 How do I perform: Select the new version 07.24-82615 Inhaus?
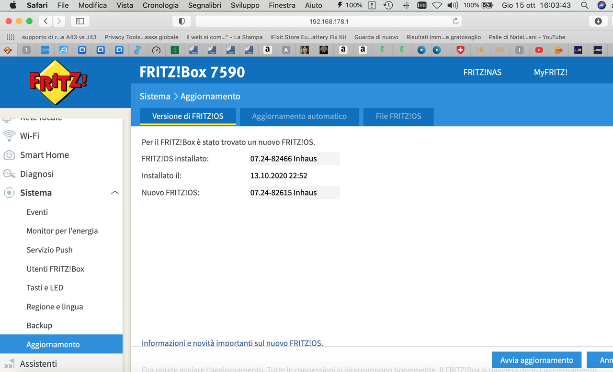click(x=295, y=193)
